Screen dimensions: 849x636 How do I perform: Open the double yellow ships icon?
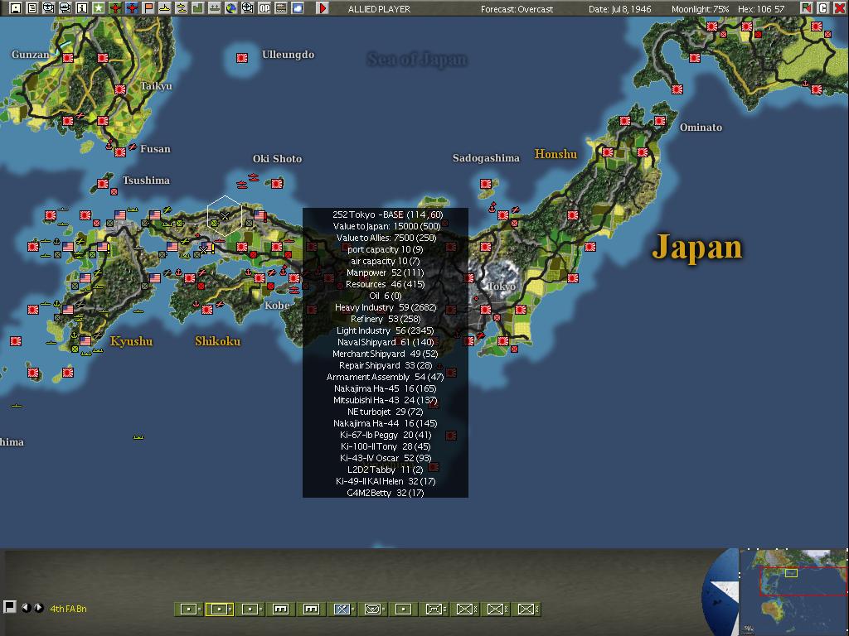(x=182, y=8)
